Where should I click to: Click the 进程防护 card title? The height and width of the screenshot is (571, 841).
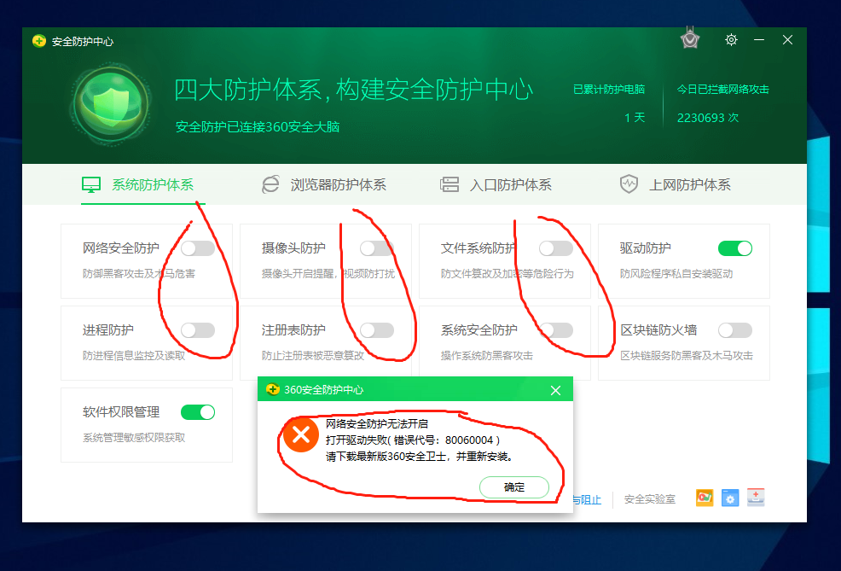[x=107, y=330]
